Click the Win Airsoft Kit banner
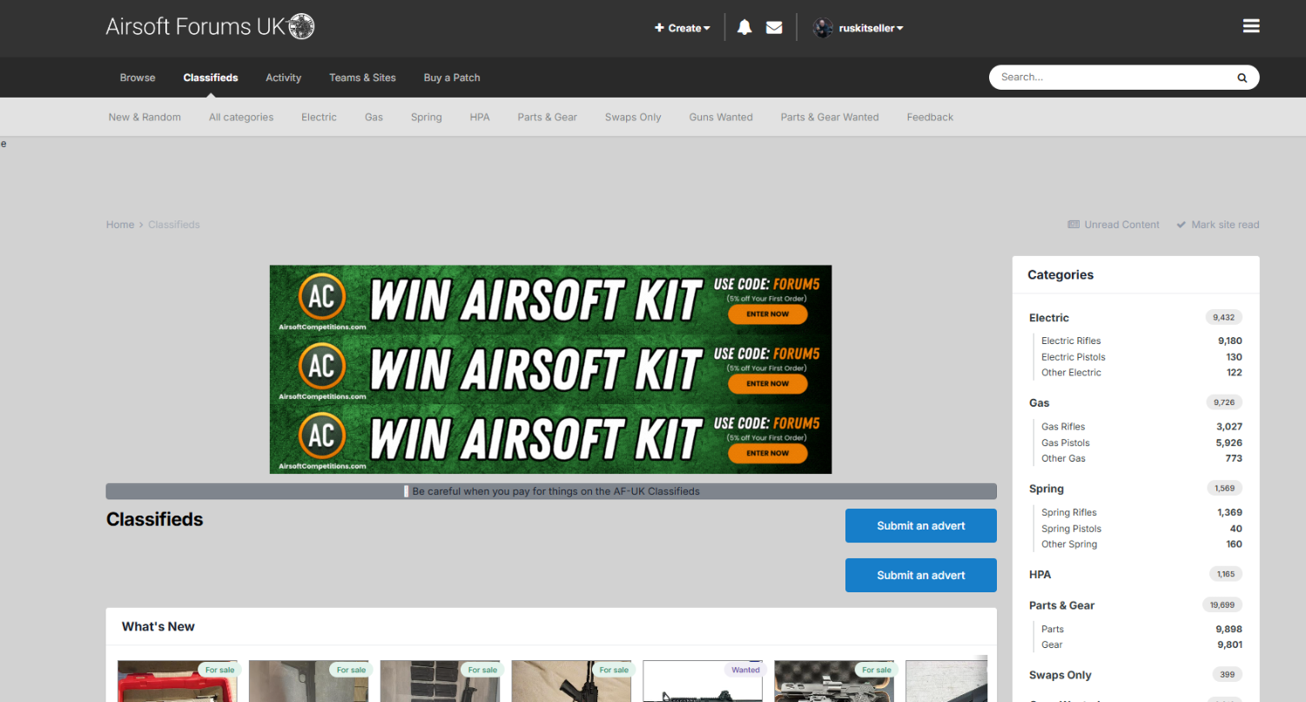The width and height of the screenshot is (1306, 702). pyautogui.click(x=550, y=369)
